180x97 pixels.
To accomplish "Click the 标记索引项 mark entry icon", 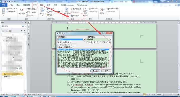I will (85, 10).
